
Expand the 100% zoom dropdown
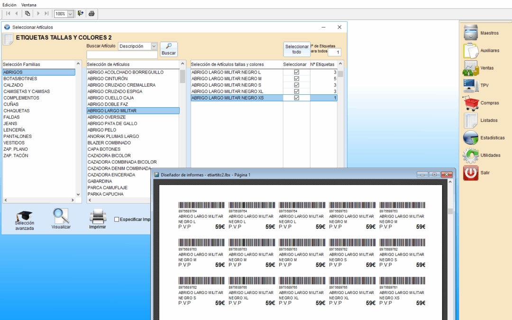tap(70, 14)
